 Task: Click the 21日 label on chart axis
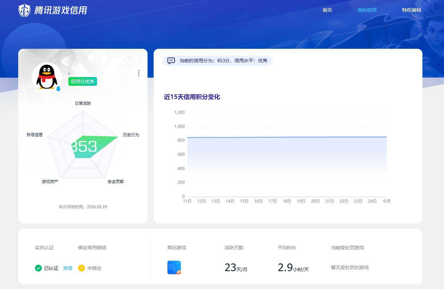(329, 201)
